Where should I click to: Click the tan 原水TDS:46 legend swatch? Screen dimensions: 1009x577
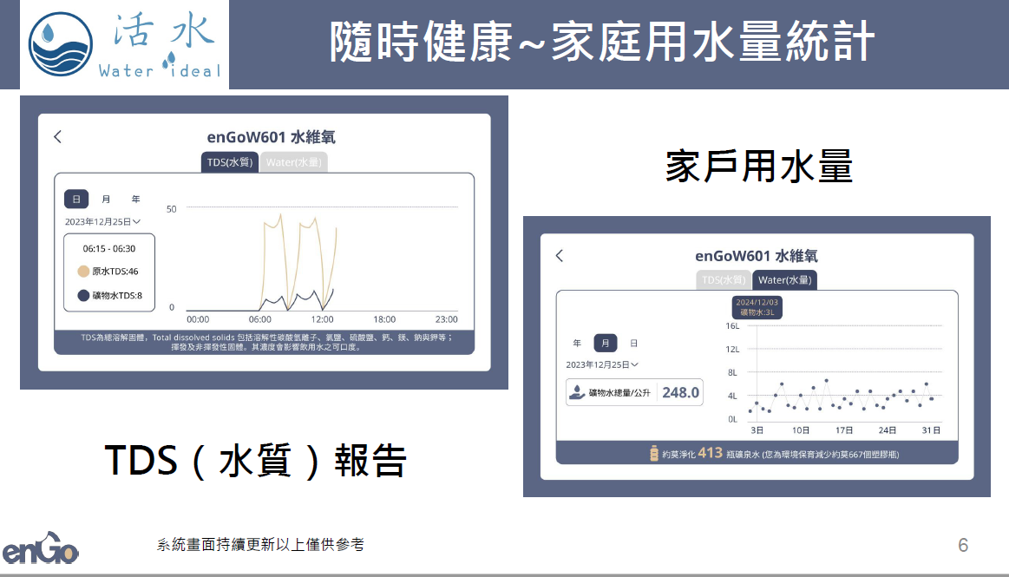pyautogui.click(x=83, y=272)
